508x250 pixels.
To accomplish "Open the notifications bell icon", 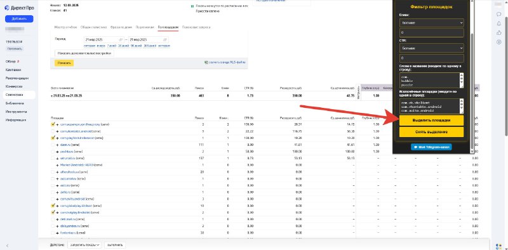I will point(499,23).
